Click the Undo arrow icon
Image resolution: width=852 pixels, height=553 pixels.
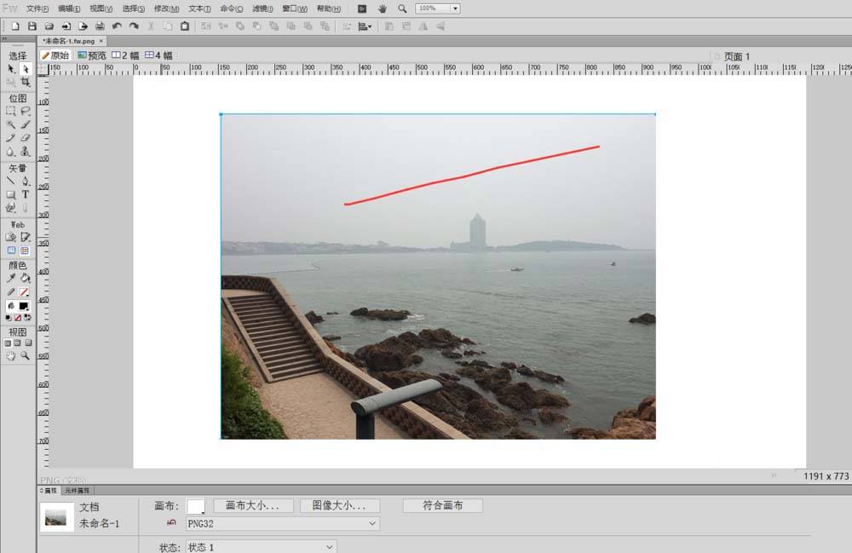pyautogui.click(x=117, y=26)
